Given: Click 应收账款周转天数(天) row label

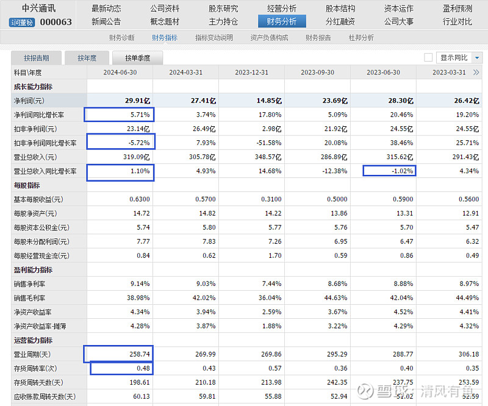Looking at the screenshot, I should 45,397.
